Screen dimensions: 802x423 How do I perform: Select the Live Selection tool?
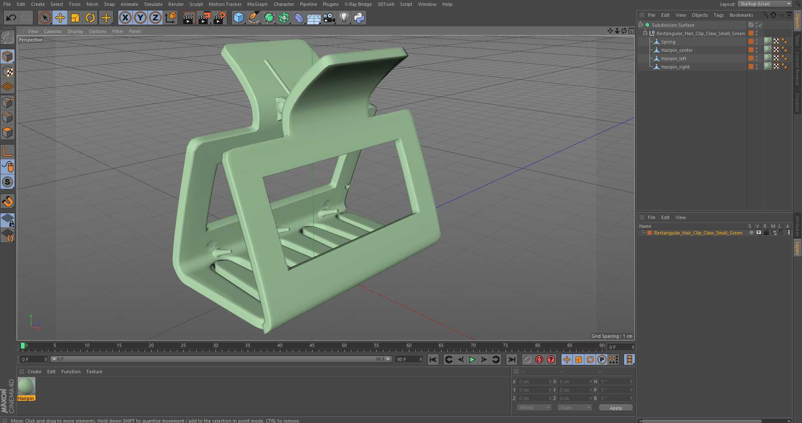click(x=45, y=18)
